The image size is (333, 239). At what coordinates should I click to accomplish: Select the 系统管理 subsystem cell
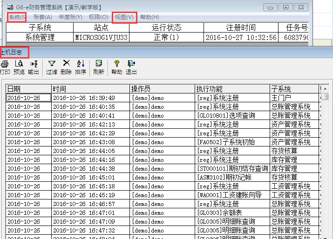pyautogui.click(x=40, y=38)
